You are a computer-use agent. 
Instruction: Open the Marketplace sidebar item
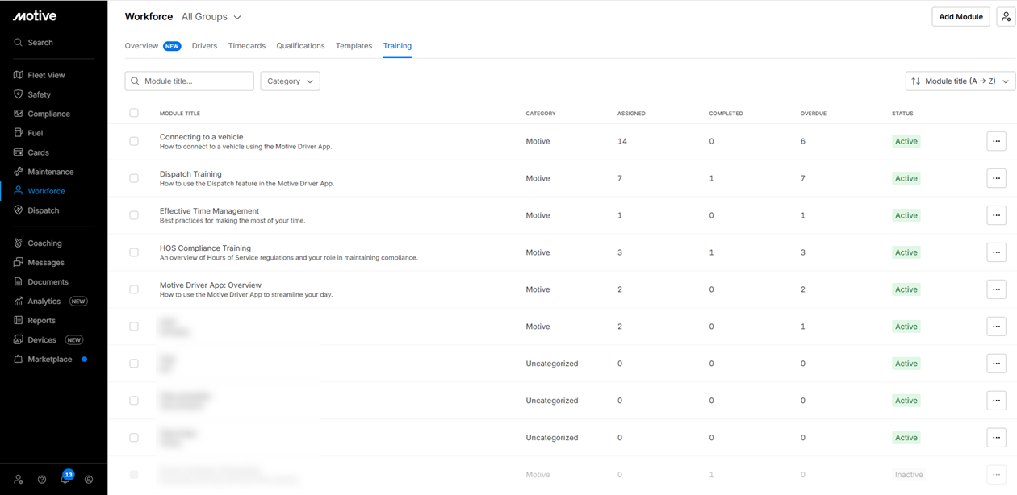(49, 360)
